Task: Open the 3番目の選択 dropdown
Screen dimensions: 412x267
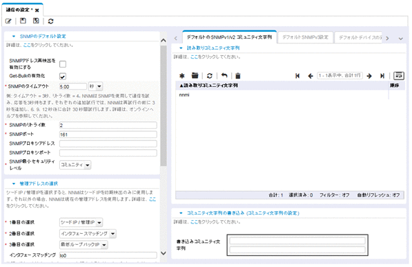Action: (84, 245)
